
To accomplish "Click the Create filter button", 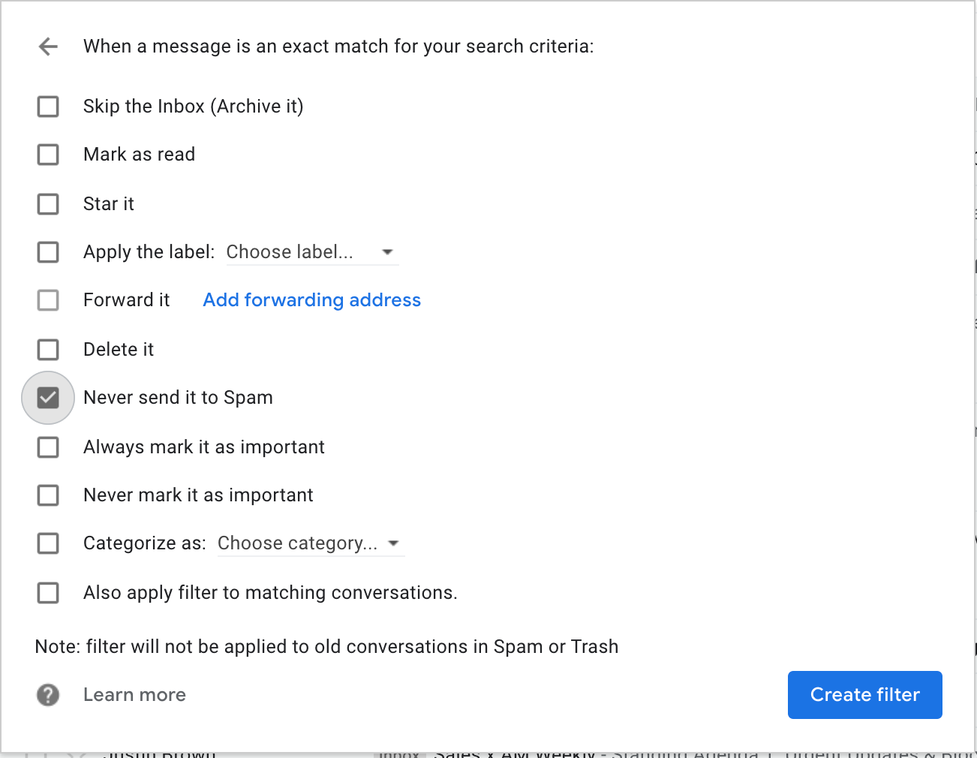I will pyautogui.click(x=865, y=695).
